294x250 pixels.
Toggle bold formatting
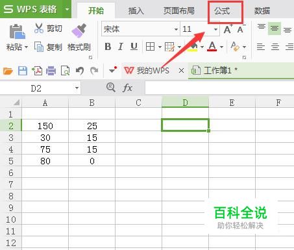108,47
